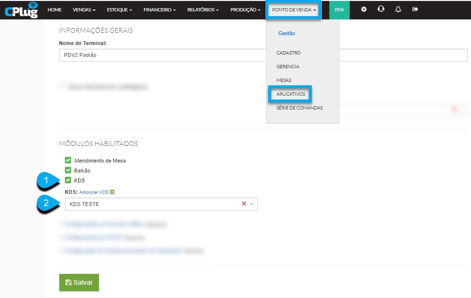Click the green plus icon beside Adicionar KDS
The image size is (471, 298).
(x=112, y=192)
